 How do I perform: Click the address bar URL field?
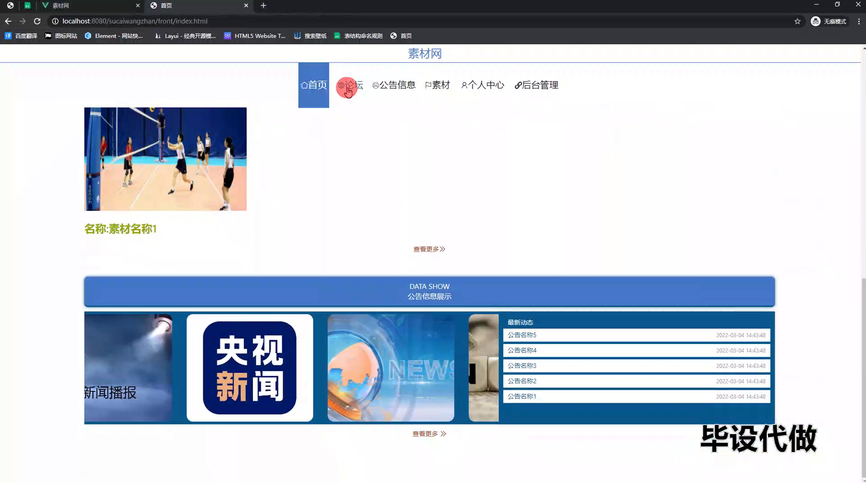pos(424,21)
